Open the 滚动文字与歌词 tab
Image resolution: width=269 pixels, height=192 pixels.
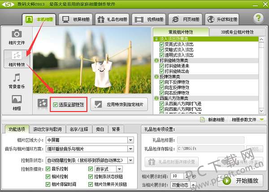point(47,129)
